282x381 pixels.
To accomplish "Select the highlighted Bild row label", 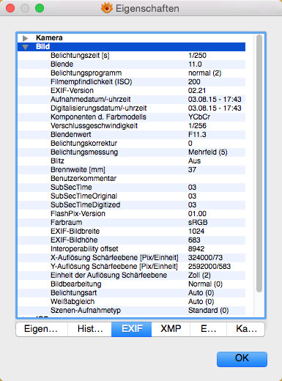I will click(42, 47).
